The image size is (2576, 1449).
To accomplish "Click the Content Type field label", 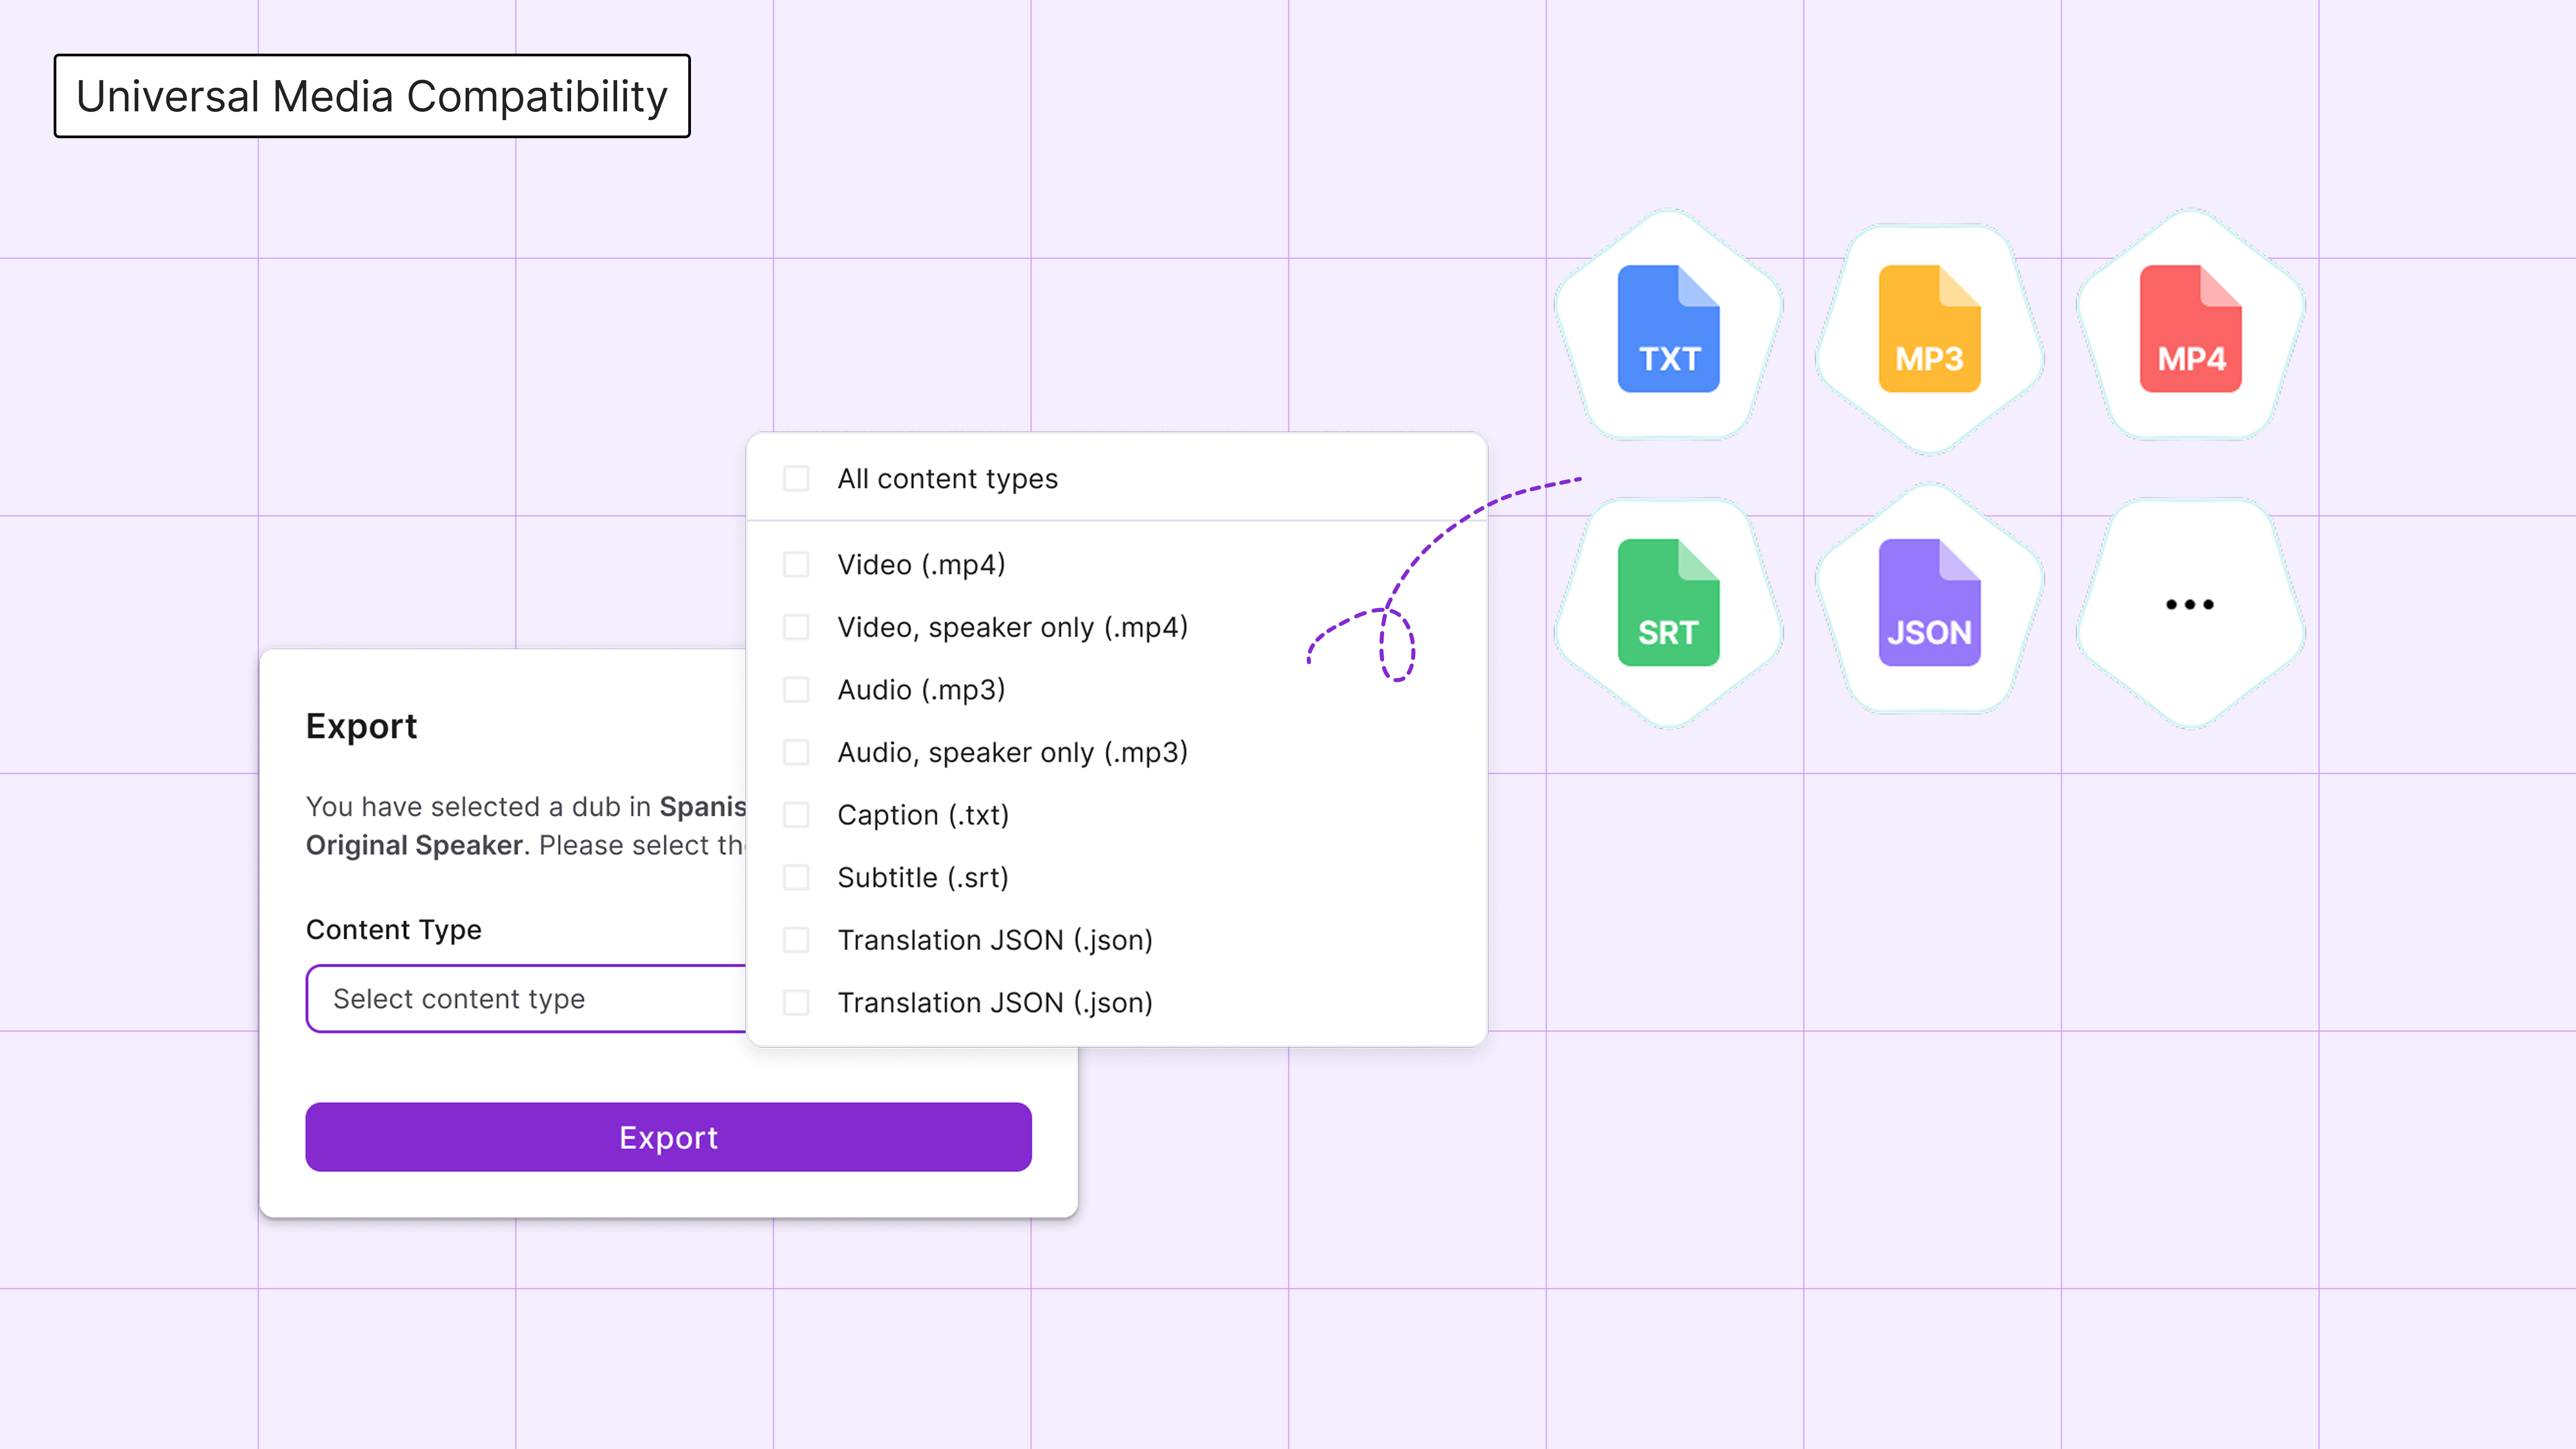I will 393,930.
